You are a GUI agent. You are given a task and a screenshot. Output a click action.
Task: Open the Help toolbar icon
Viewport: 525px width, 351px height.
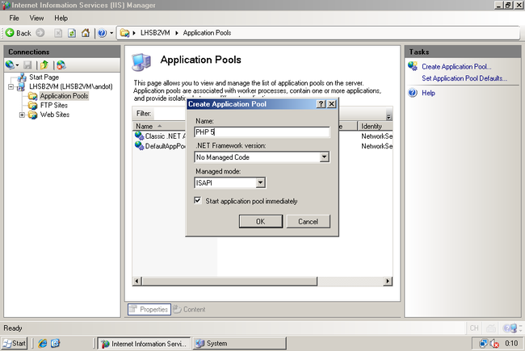102,33
